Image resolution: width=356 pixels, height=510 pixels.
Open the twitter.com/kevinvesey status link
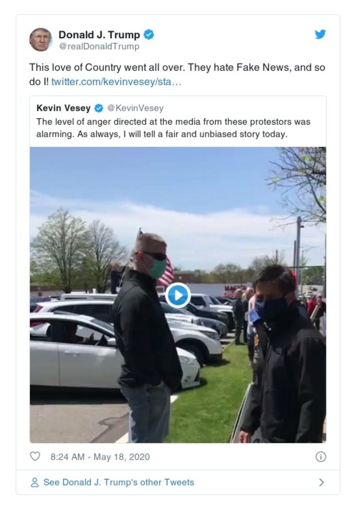[116, 82]
